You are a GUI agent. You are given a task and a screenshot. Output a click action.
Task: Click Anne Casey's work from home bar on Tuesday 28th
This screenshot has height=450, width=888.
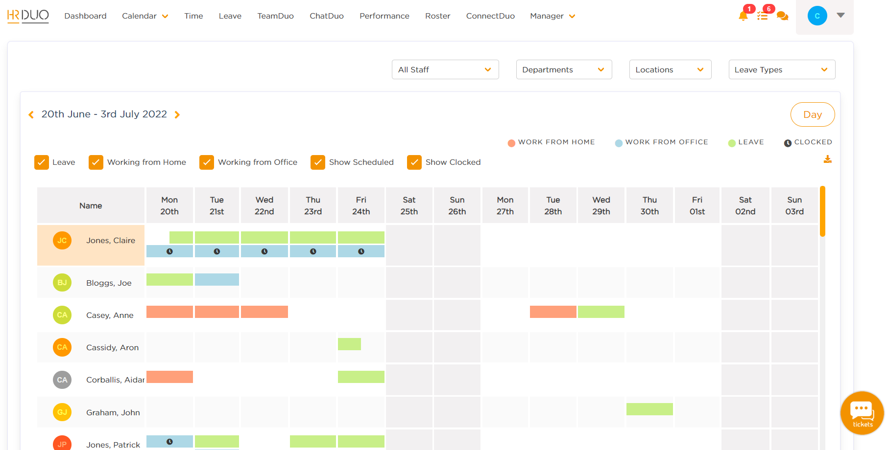click(553, 312)
